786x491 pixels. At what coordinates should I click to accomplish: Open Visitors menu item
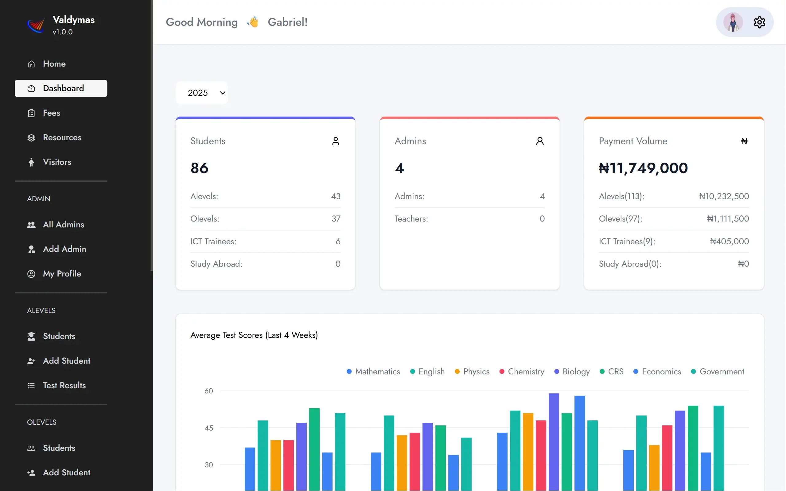(x=61, y=162)
